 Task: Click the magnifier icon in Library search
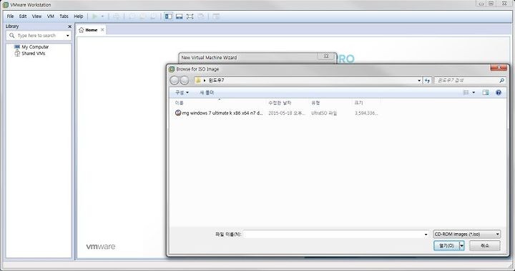tap(12, 36)
